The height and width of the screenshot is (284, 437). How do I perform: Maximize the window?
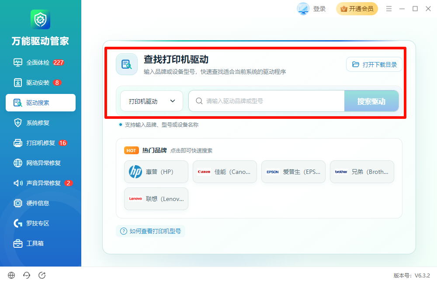coord(415,9)
